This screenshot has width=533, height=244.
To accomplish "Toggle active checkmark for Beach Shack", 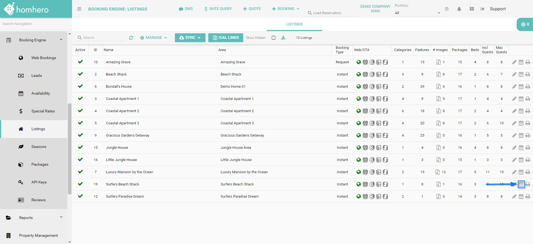I will click(80, 74).
